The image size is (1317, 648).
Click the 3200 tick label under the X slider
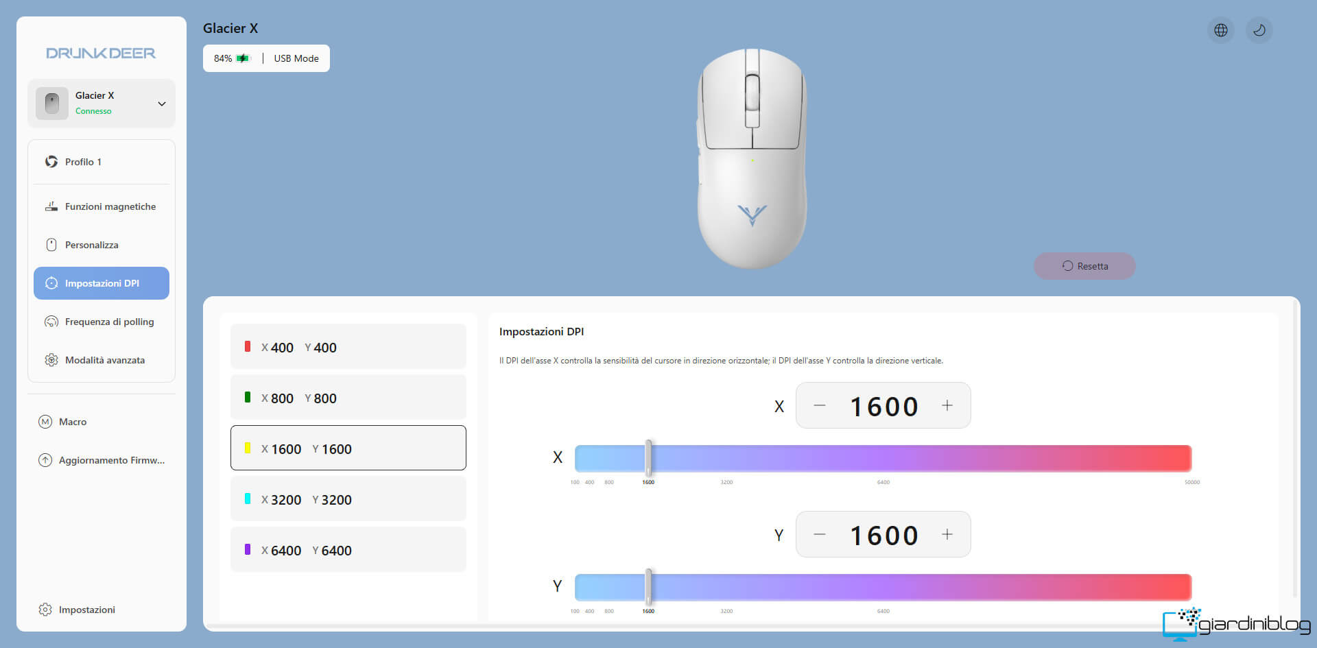(x=726, y=483)
